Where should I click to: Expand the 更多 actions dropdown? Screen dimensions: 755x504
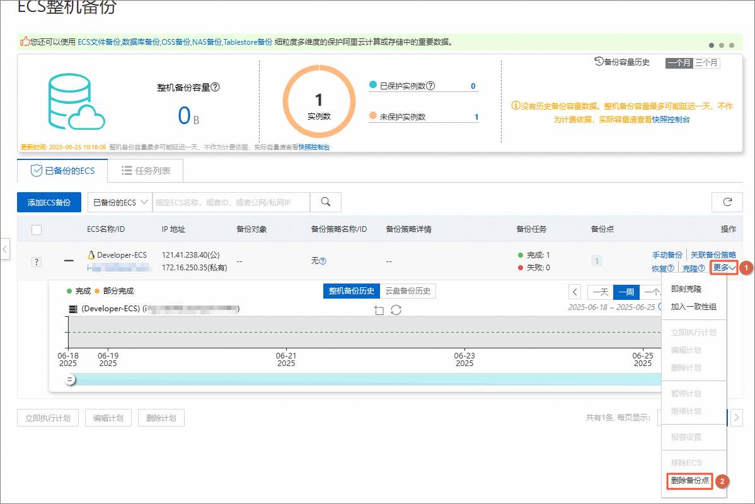tap(724, 268)
